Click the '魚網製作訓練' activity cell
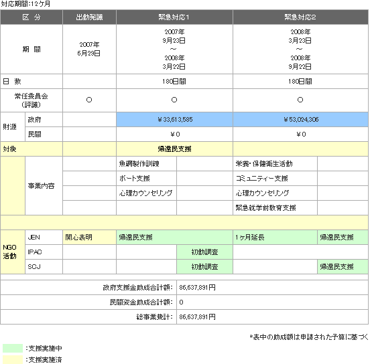 (146, 163)
